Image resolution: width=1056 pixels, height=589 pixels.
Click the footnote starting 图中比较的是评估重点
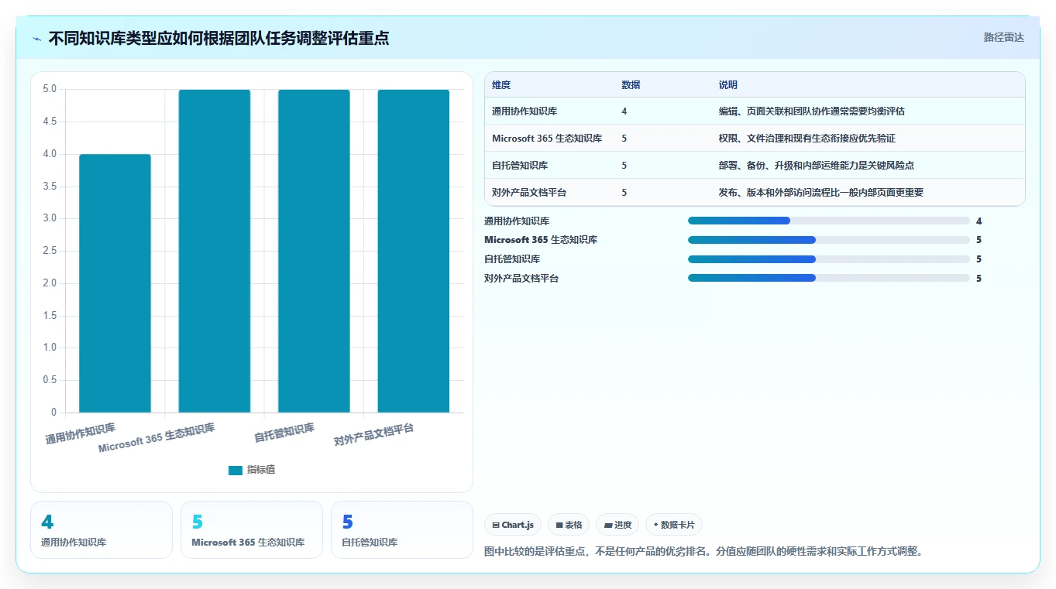click(703, 552)
